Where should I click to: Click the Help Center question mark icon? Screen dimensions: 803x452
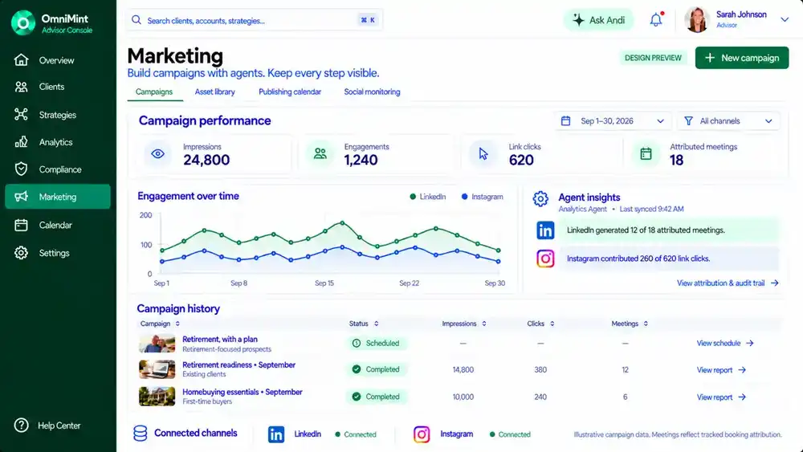pyautogui.click(x=21, y=426)
